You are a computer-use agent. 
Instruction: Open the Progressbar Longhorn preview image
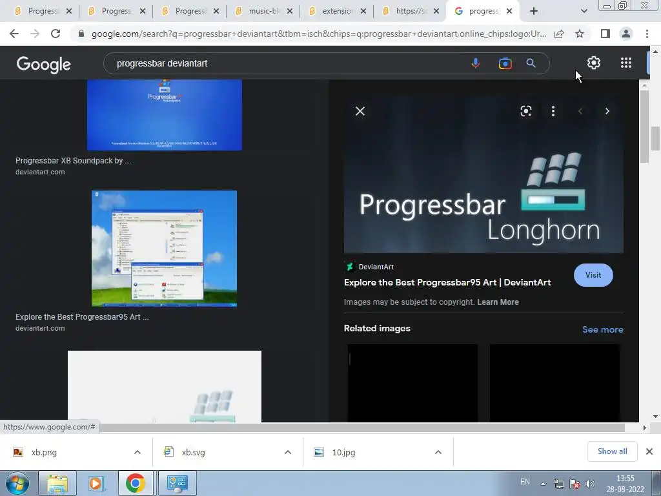click(x=483, y=175)
